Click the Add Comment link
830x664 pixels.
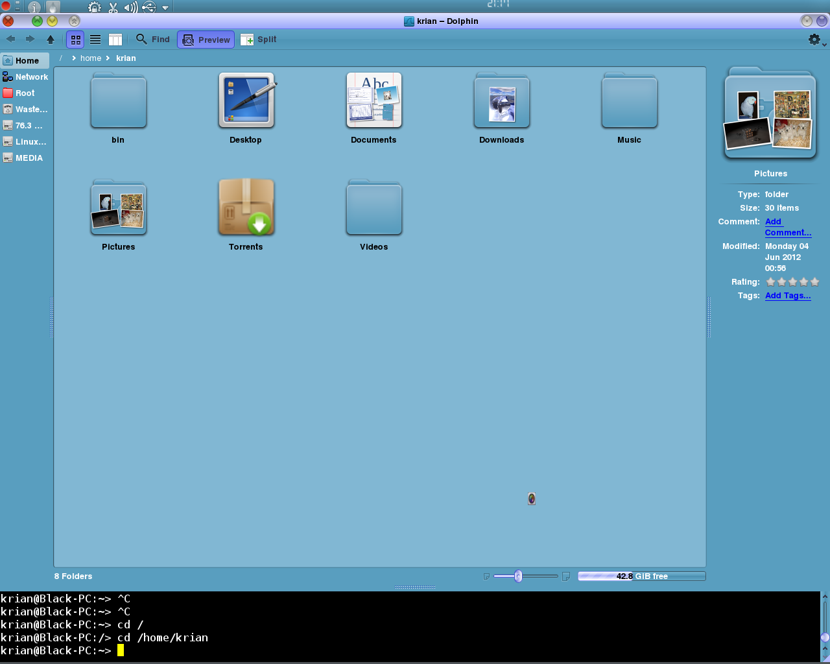point(788,227)
